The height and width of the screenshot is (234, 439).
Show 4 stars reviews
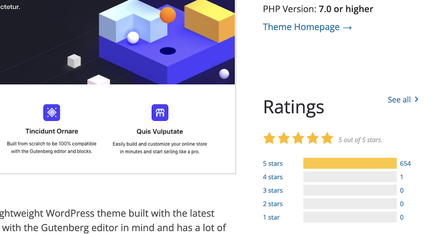[x=273, y=177]
